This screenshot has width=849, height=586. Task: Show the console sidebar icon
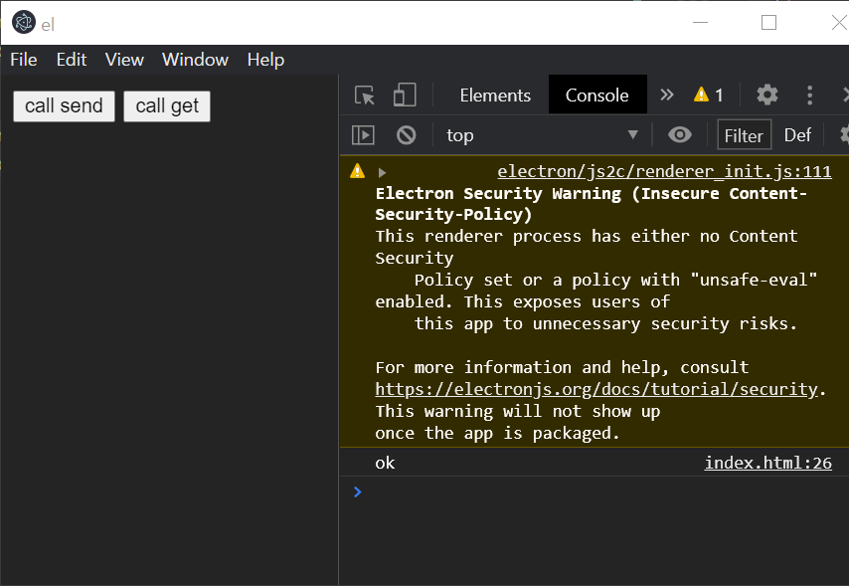[x=363, y=135]
